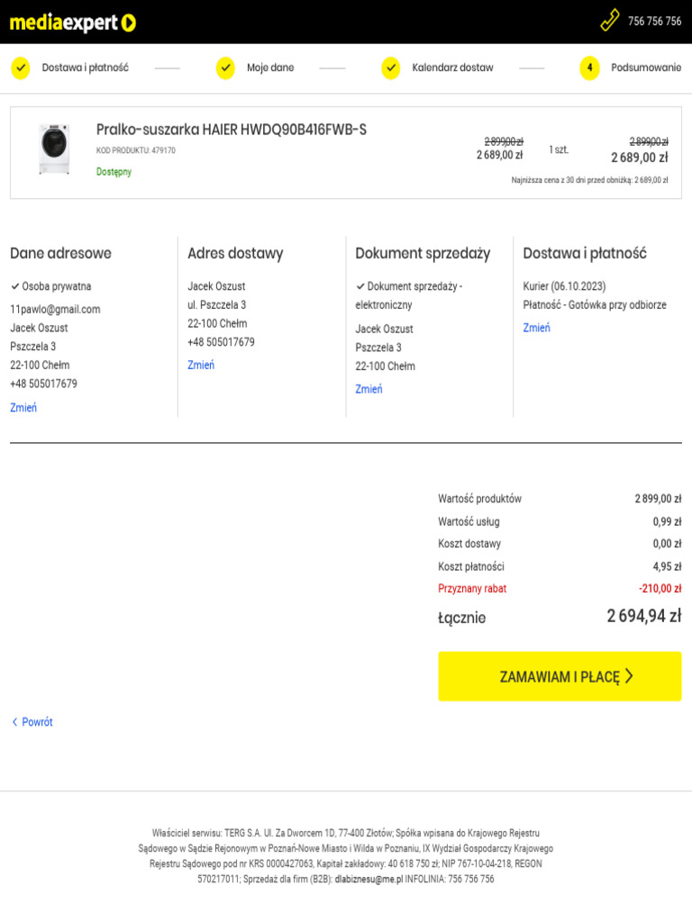Screen dimensions: 692x922
Task: Open the Moje dane step
Action: [270, 68]
